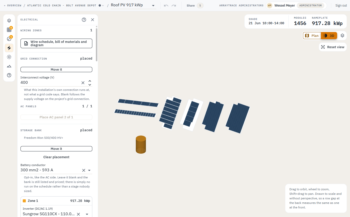
Task: Open Electrical panel help question mark
Action: coord(84,20)
